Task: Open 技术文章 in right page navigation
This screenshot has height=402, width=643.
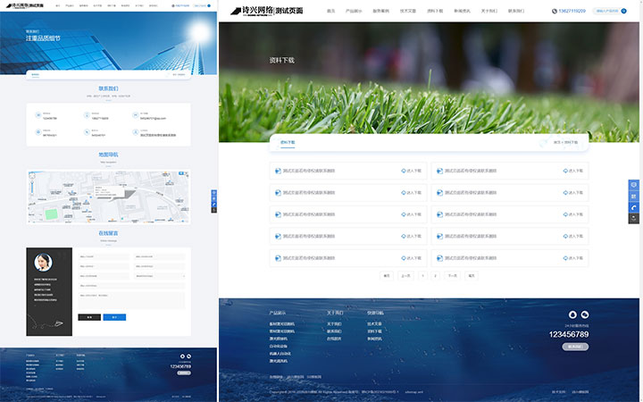Action: click(x=407, y=11)
